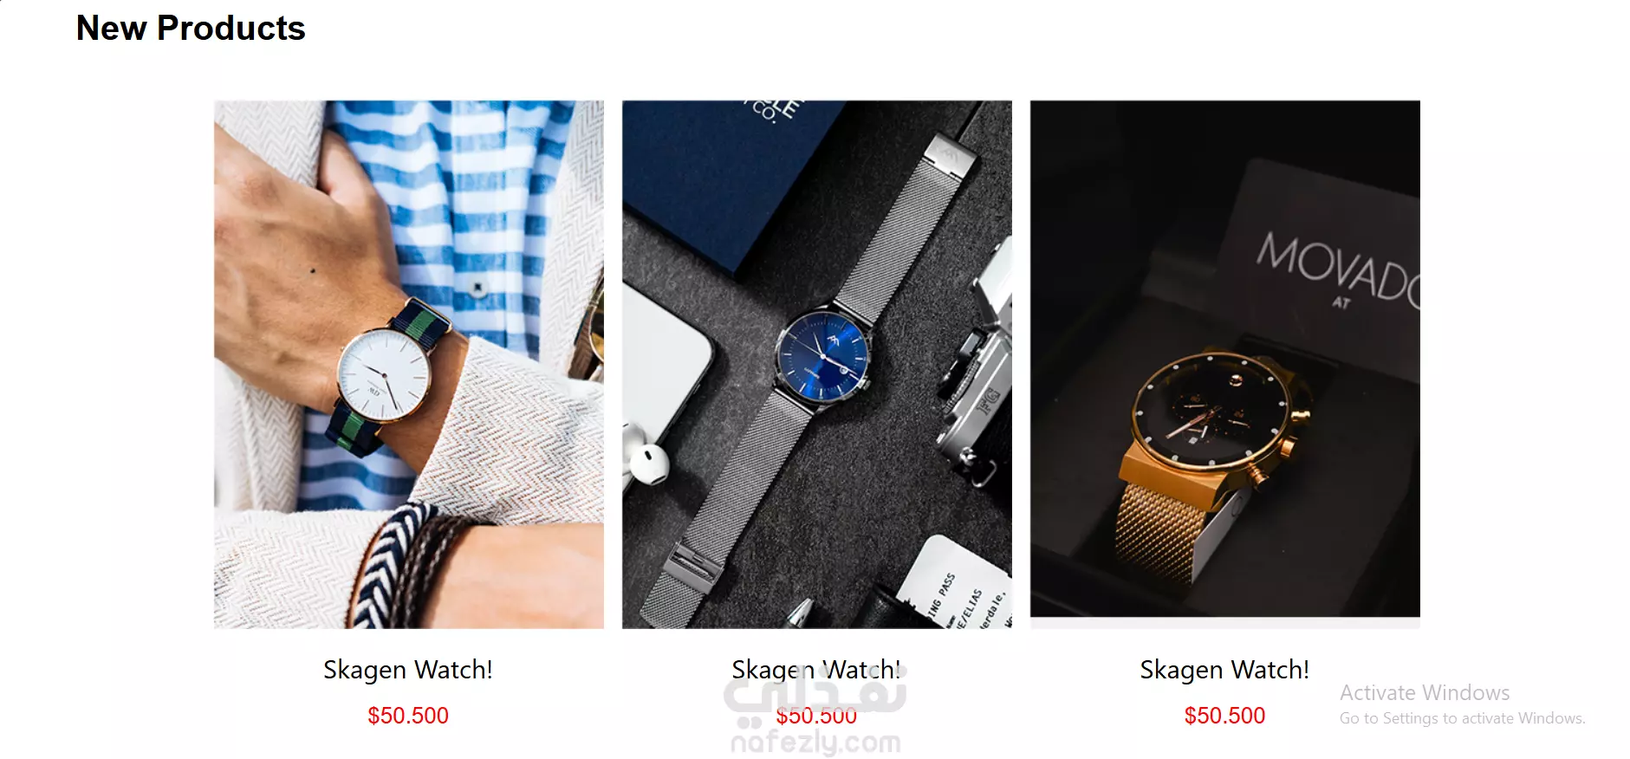The image size is (1630, 759).
Task: Click Go to Settings to activate Windows
Action: (x=1463, y=718)
